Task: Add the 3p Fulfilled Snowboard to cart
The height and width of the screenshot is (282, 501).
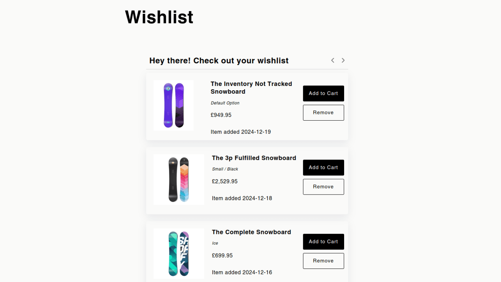Action: tap(323, 168)
